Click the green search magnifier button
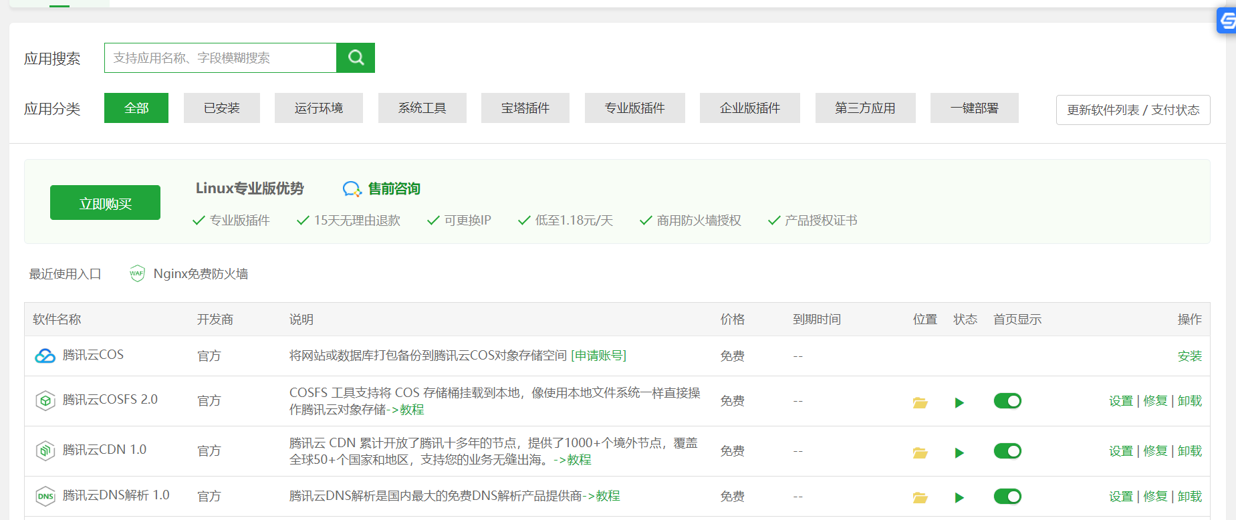This screenshot has width=1236, height=520. 356,57
